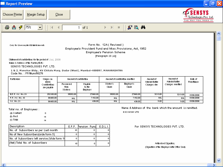Image resolution: width=223 pixels, height=167 pixels.
Task: Click the 'Authorised Signatory' text
Action: [x=165, y=143]
